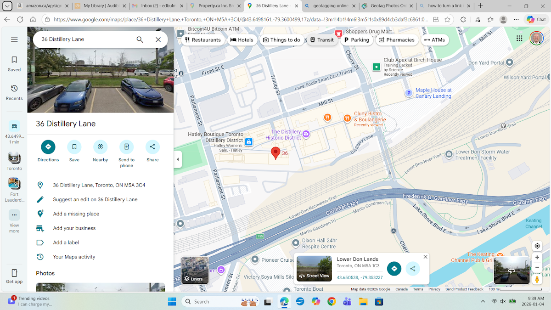551x310 pixels.
Task: Click the address 36 Distillery Lane, Toronto row
Action: (x=101, y=185)
